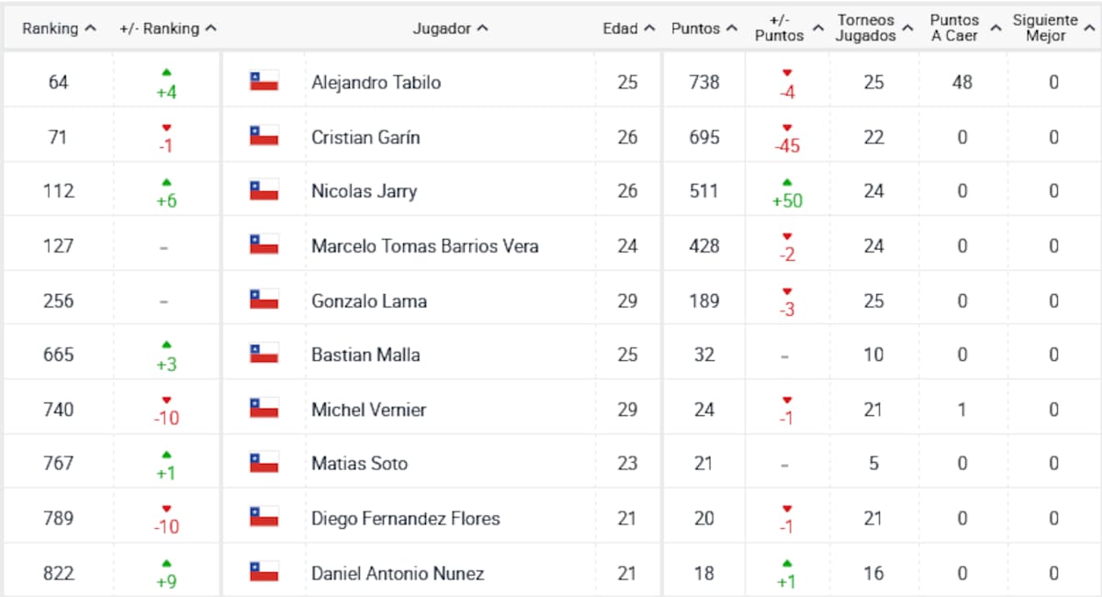Click the flag icon beside Daniel Antonio Nunez

point(264,572)
